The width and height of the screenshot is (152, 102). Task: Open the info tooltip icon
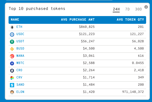(x=146, y=7)
